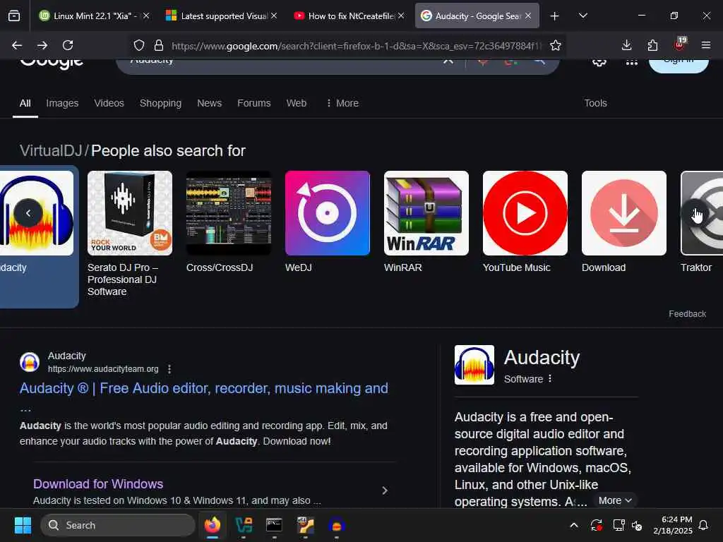
Task: Select the All search filter
Action: click(25, 103)
